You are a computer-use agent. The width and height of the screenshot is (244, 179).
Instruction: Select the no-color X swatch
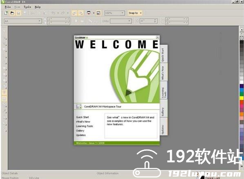tap(242, 38)
